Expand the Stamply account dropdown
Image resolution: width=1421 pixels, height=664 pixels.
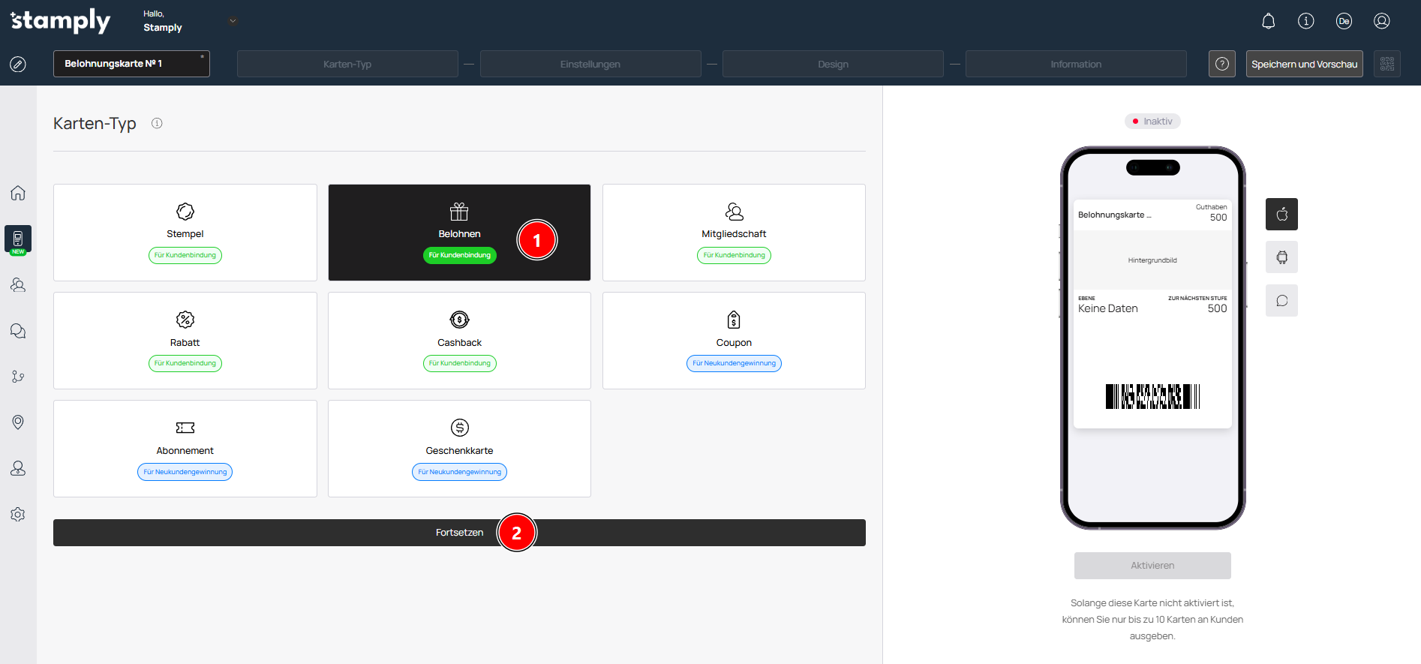coord(233,21)
